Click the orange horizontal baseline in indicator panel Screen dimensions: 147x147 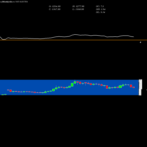73,40
